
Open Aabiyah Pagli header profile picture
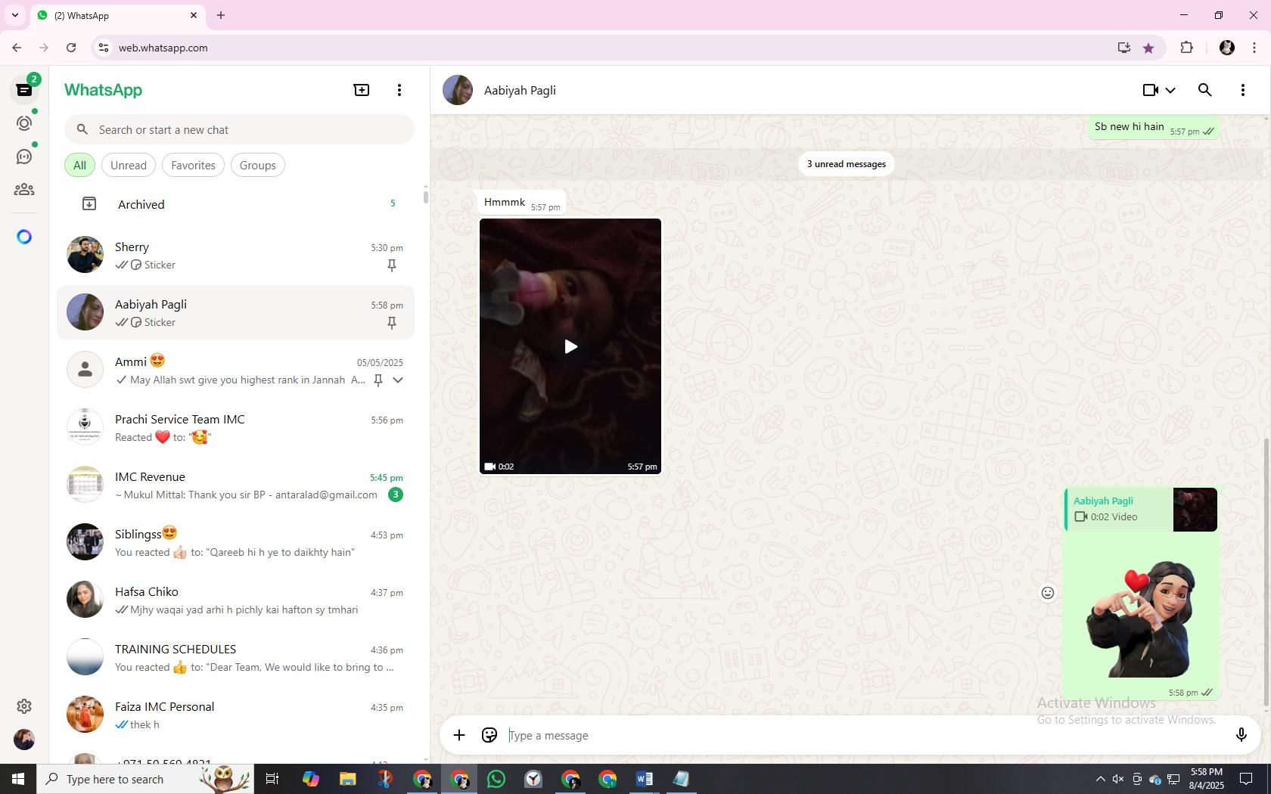pos(458,90)
